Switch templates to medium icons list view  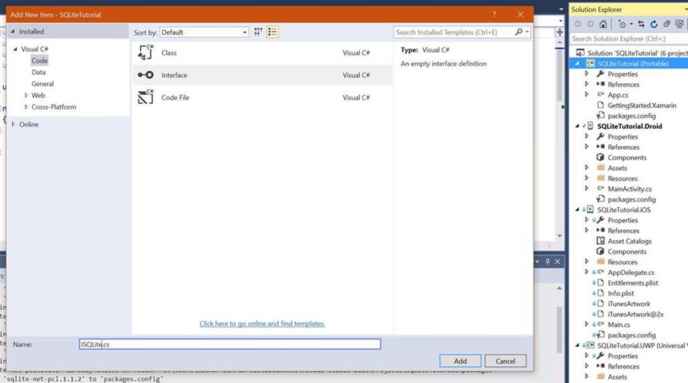tap(273, 32)
